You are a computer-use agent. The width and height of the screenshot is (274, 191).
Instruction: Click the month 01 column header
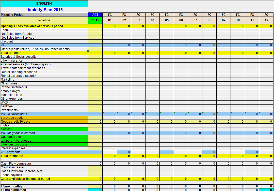[110, 20]
